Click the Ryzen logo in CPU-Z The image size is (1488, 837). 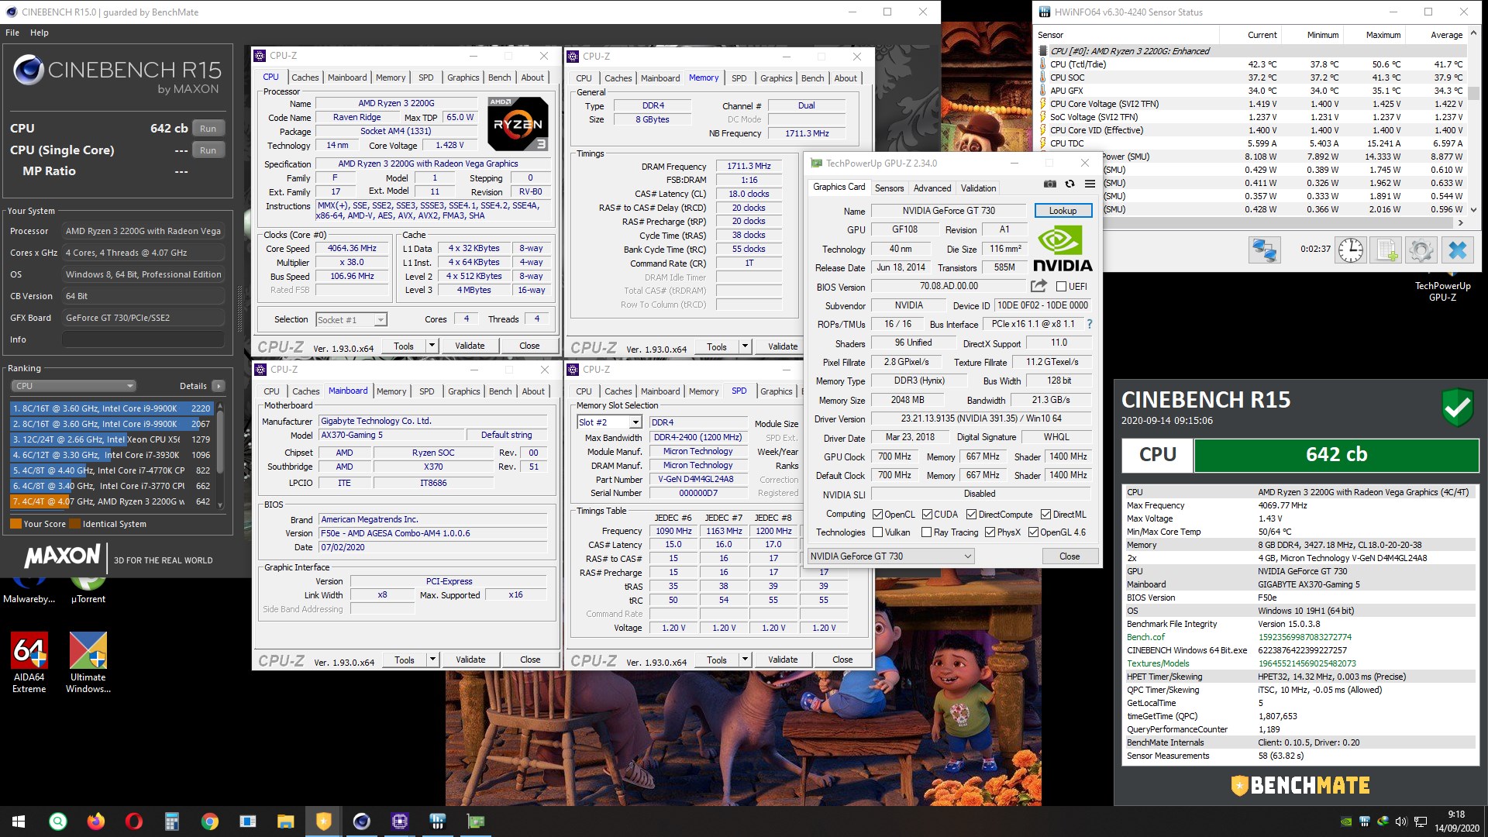tap(518, 124)
